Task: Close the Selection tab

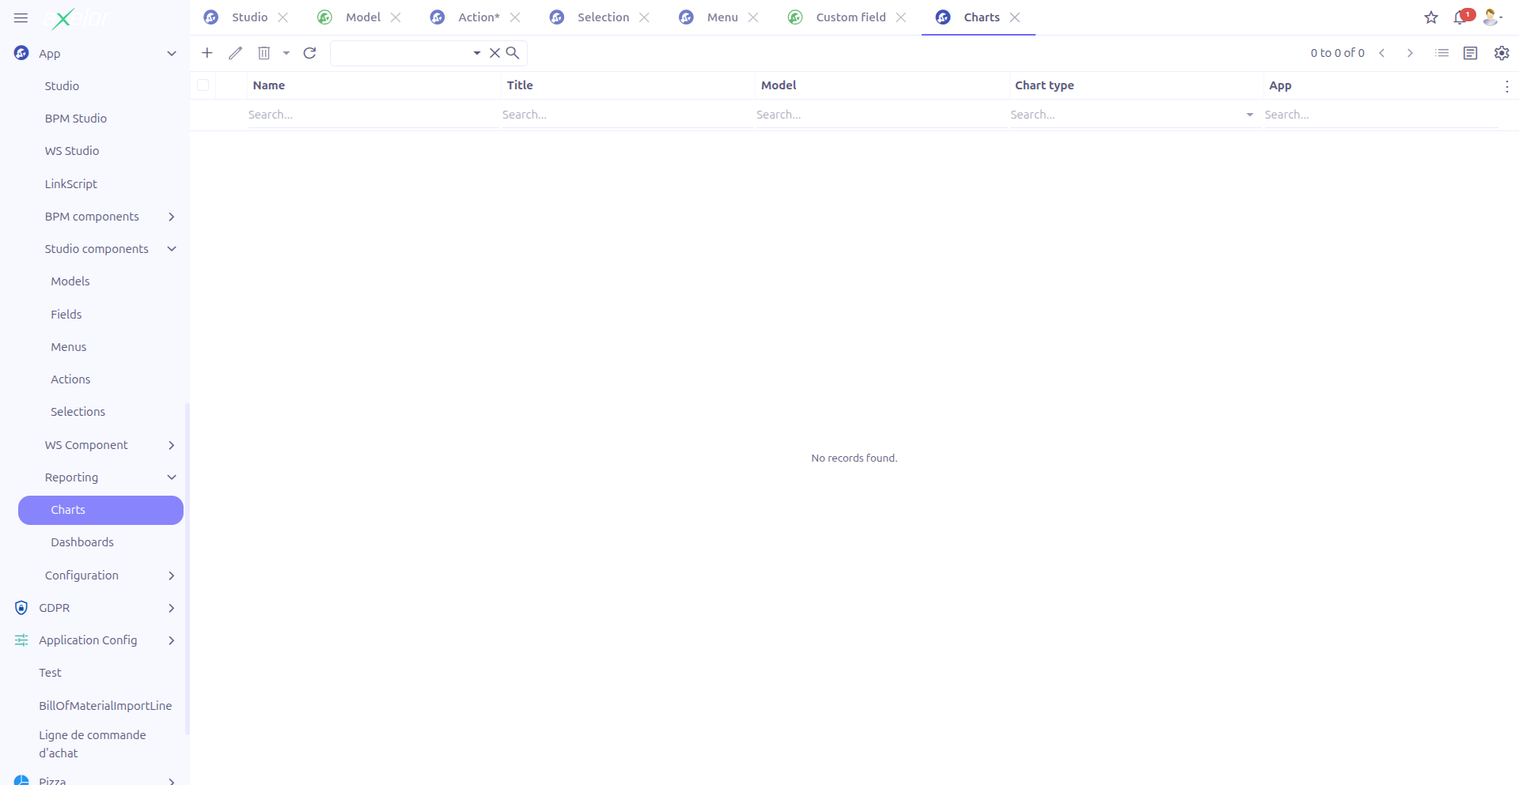Action: 645,17
